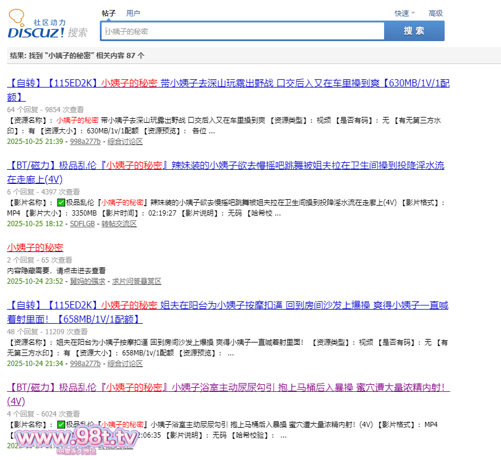Switch to the 用户 search tab
The width and height of the screenshot is (501, 460).
[133, 13]
